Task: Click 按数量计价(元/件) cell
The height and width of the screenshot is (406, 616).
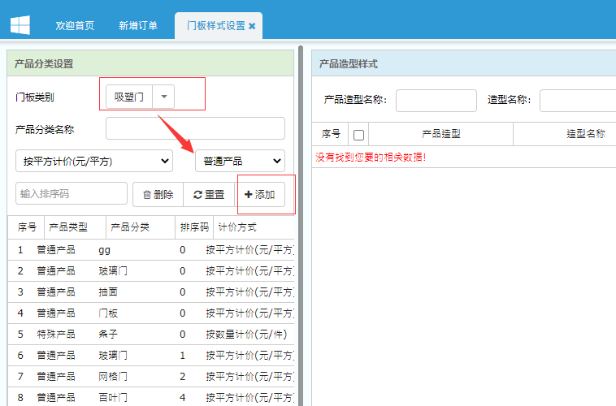Action: point(246,335)
